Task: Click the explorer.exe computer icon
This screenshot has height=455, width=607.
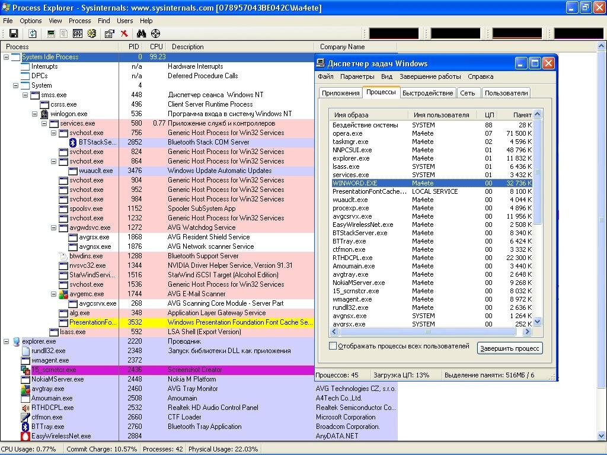Action: point(16,342)
